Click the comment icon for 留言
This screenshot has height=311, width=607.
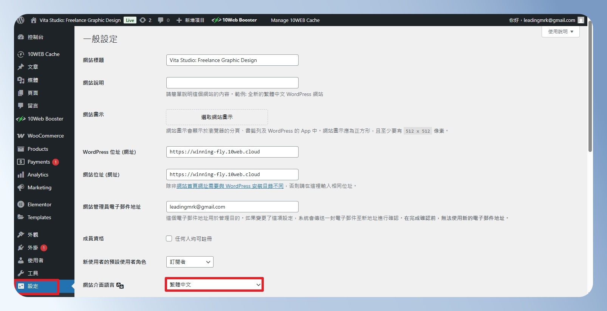[x=21, y=106]
